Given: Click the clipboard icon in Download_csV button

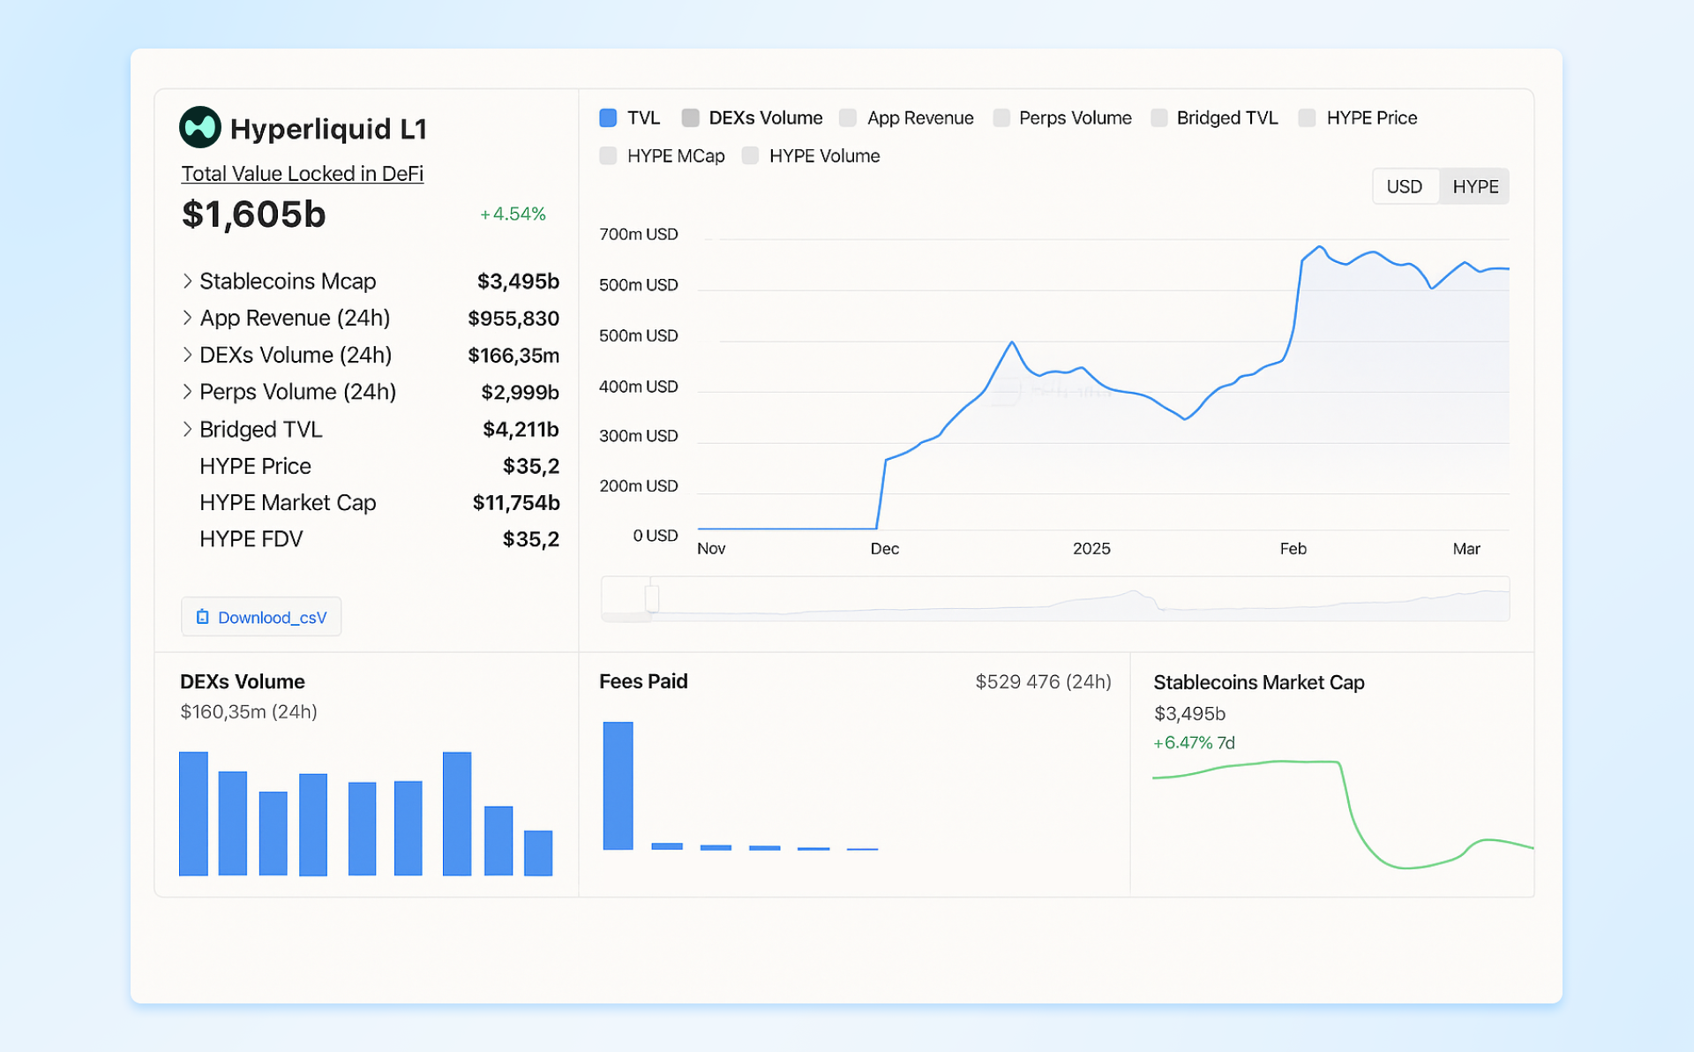Looking at the screenshot, I should [x=202, y=617].
